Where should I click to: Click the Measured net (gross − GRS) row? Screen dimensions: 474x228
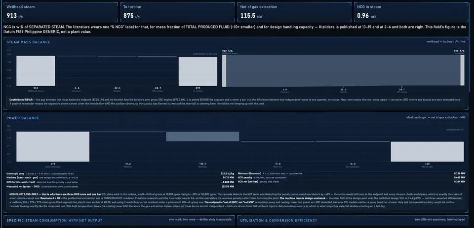(x=120, y=187)
